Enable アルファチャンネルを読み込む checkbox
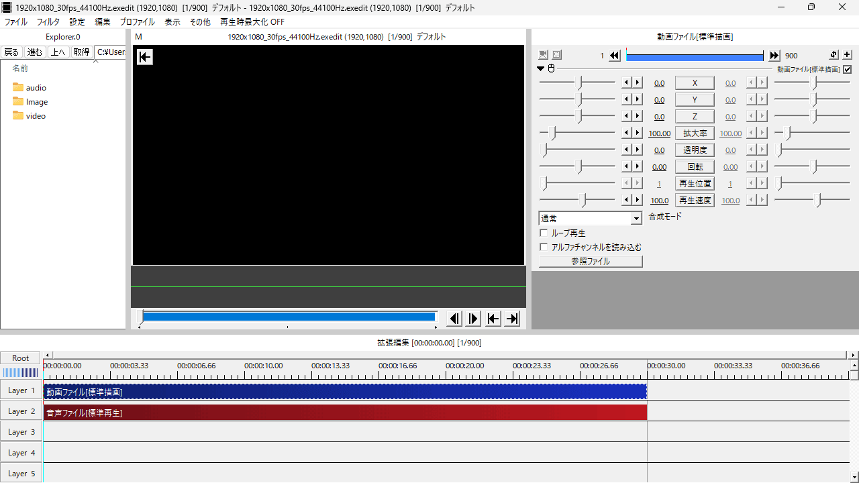859x483 pixels. point(544,248)
